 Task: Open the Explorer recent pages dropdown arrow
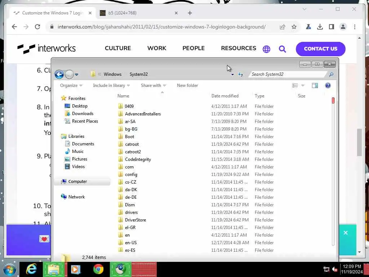click(x=76, y=75)
